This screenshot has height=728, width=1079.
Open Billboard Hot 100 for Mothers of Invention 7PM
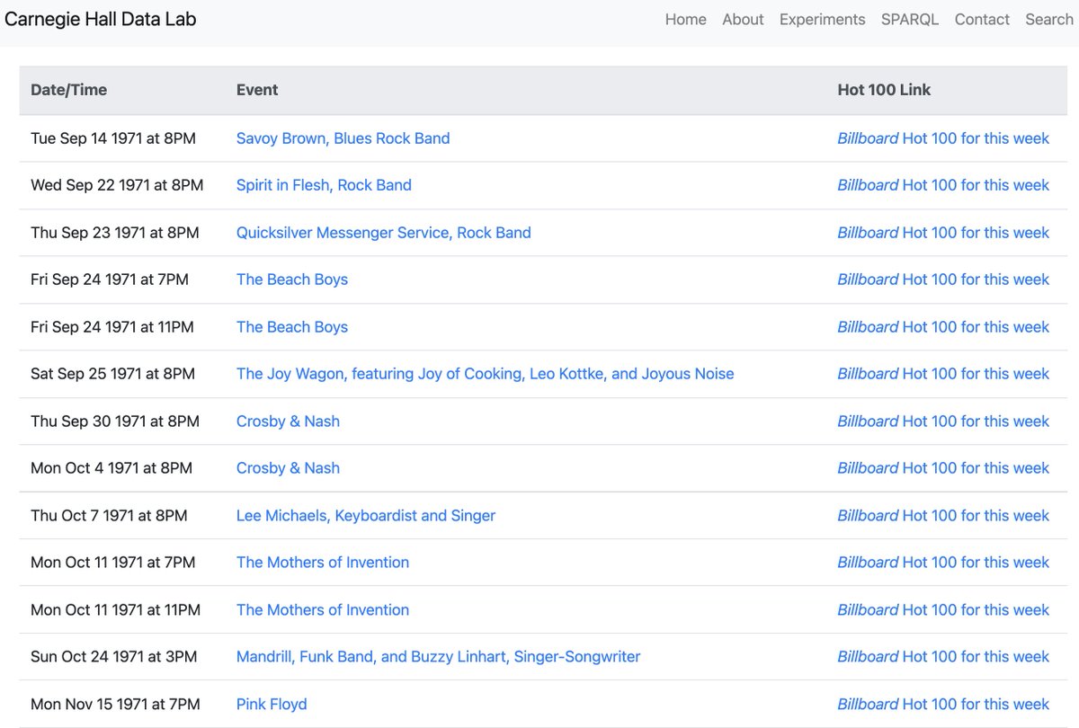click(x=943, y=563)
